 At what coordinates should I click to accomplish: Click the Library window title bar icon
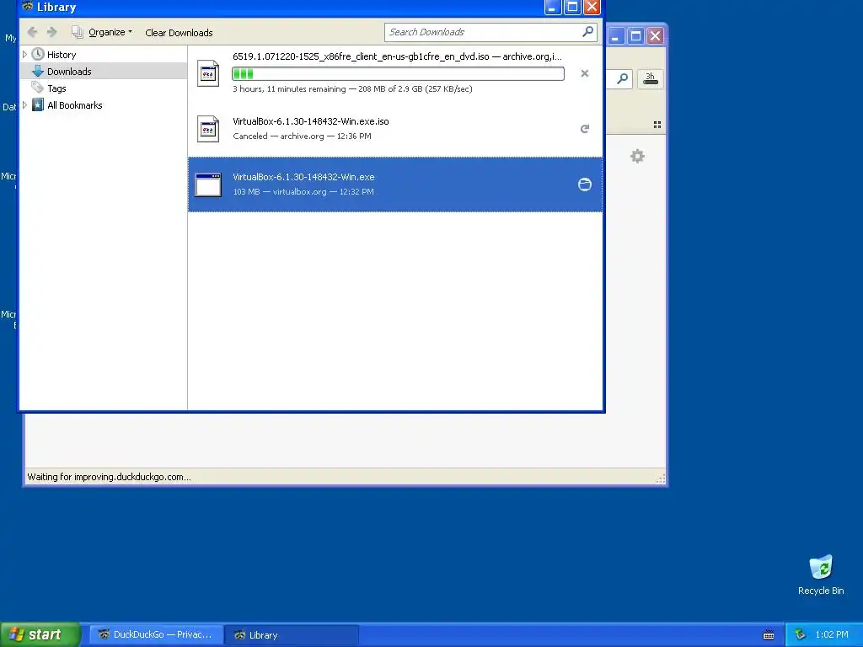pyautogui.click(x=27, y=7)
